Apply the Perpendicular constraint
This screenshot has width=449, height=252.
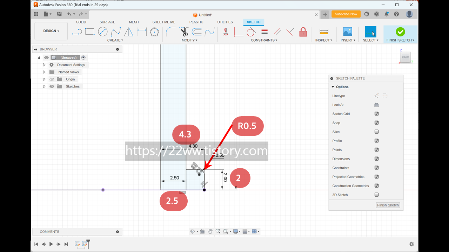290,32
